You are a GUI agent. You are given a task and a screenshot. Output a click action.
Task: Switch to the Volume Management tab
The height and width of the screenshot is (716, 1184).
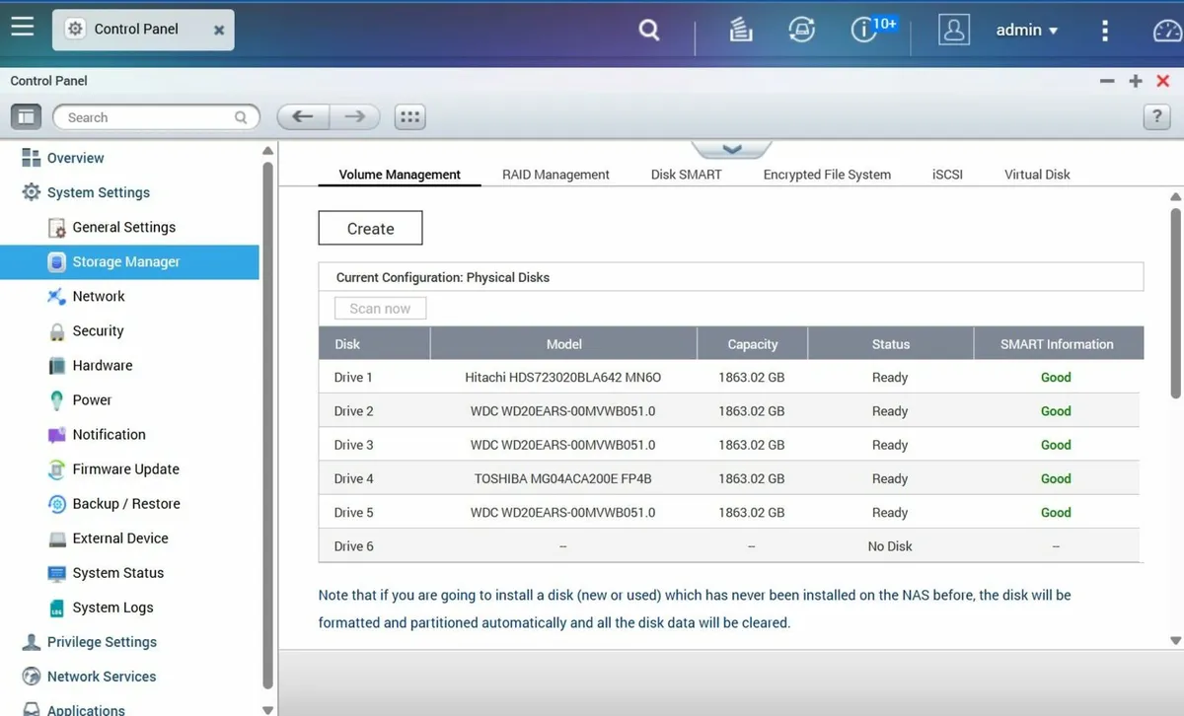(x=400, y=175)
